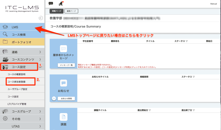
Task: Expand the コースグループ menu
Action: coord(40,111)
